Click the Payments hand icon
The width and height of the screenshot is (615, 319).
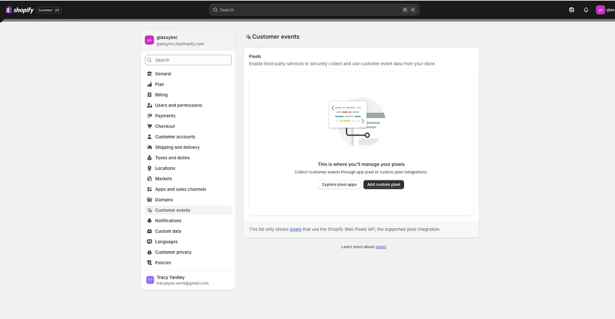point(150,116)
